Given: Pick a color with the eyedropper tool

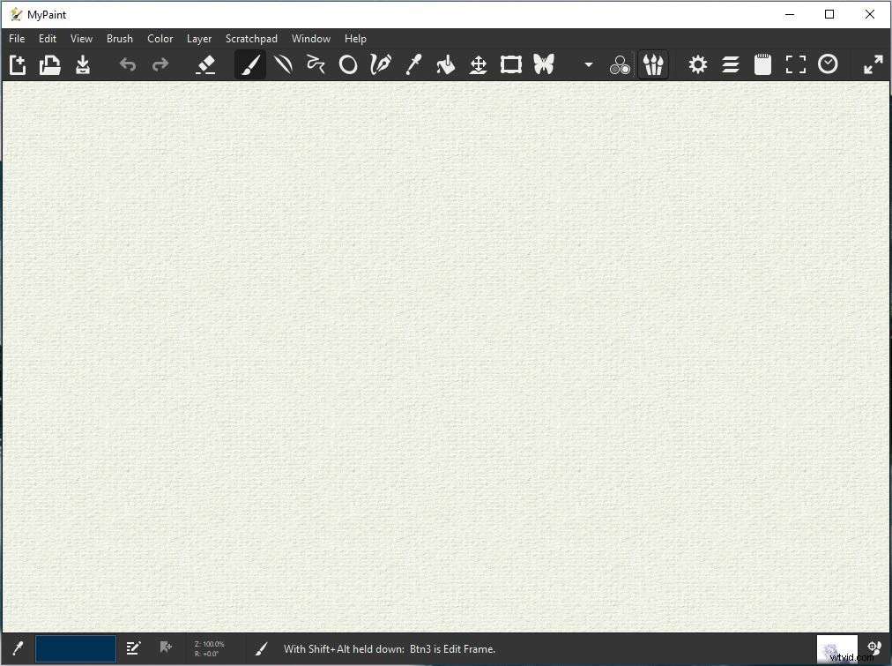Looking at the screenshot, I should pos(413,64).
